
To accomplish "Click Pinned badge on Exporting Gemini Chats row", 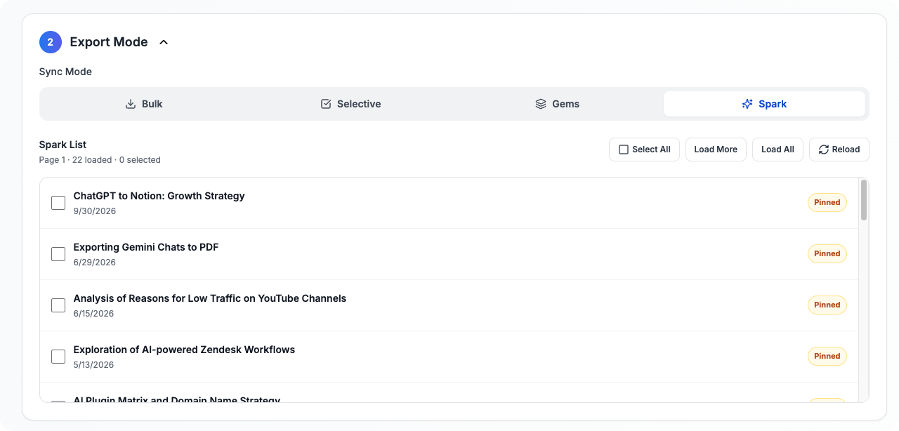I will pyautogui.click(x=827, y=254).
